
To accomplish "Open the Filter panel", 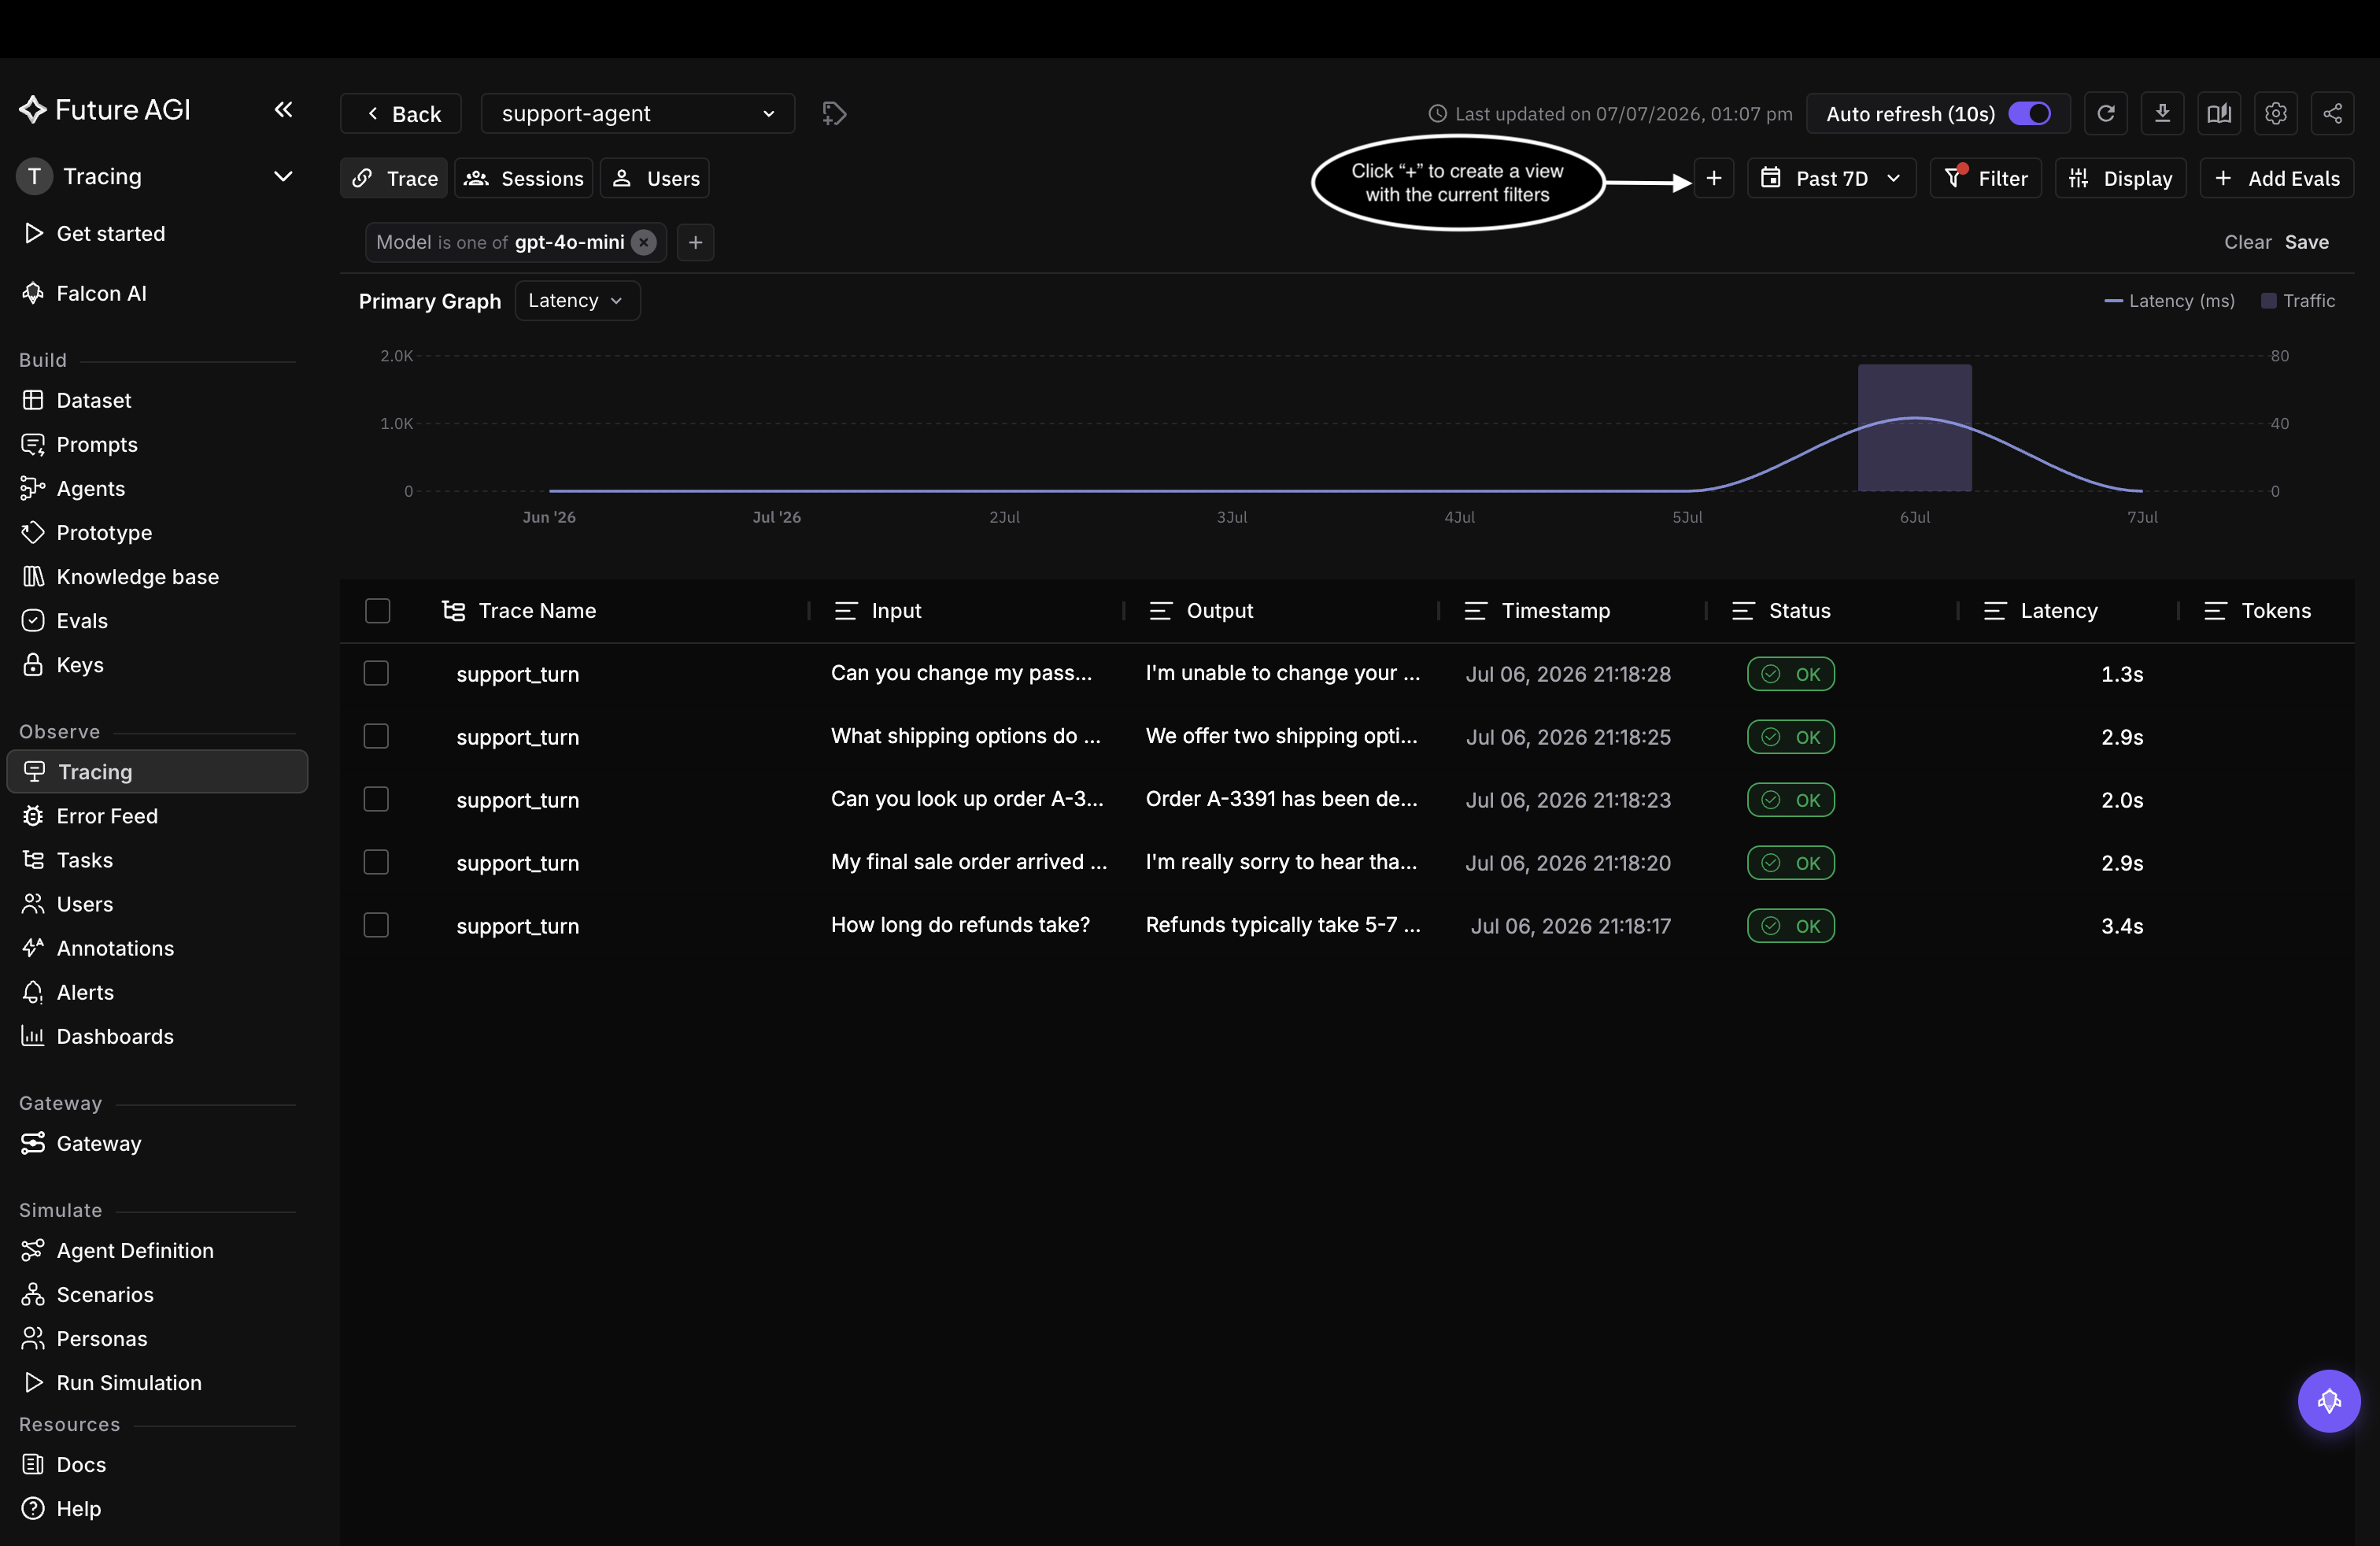I will [x=1985, y=178].
